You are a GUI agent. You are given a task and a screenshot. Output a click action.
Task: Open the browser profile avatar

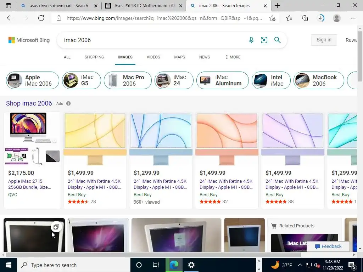[337, 18]
